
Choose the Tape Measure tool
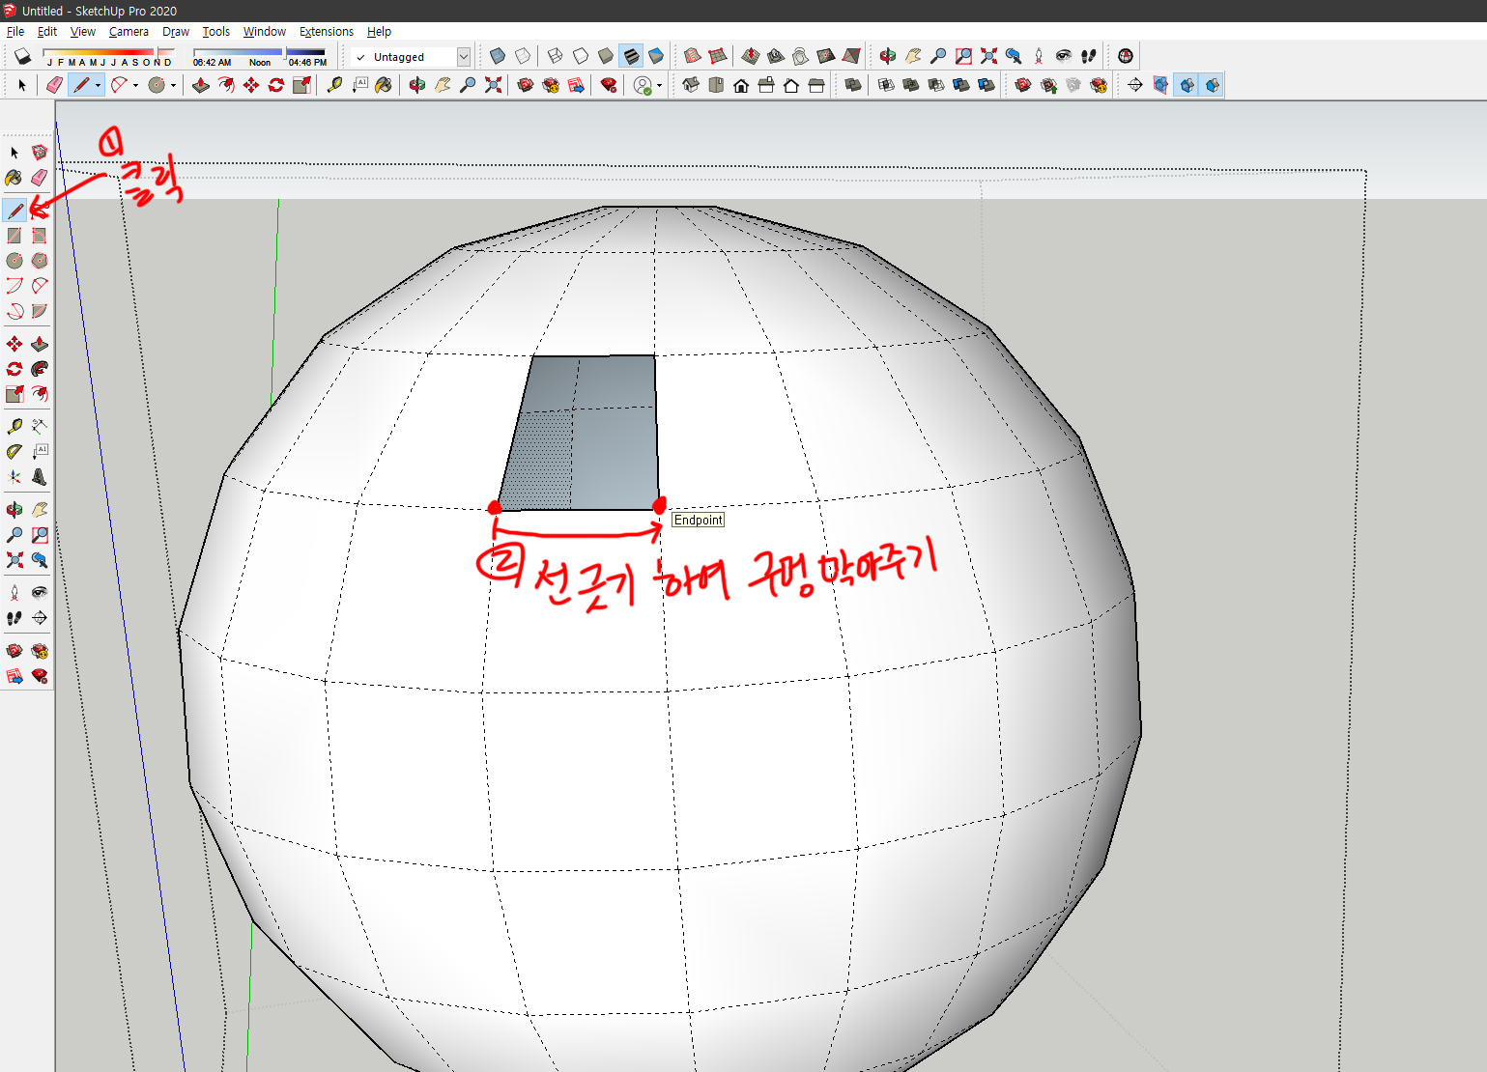pyautogui.click(x=14, y=425)
